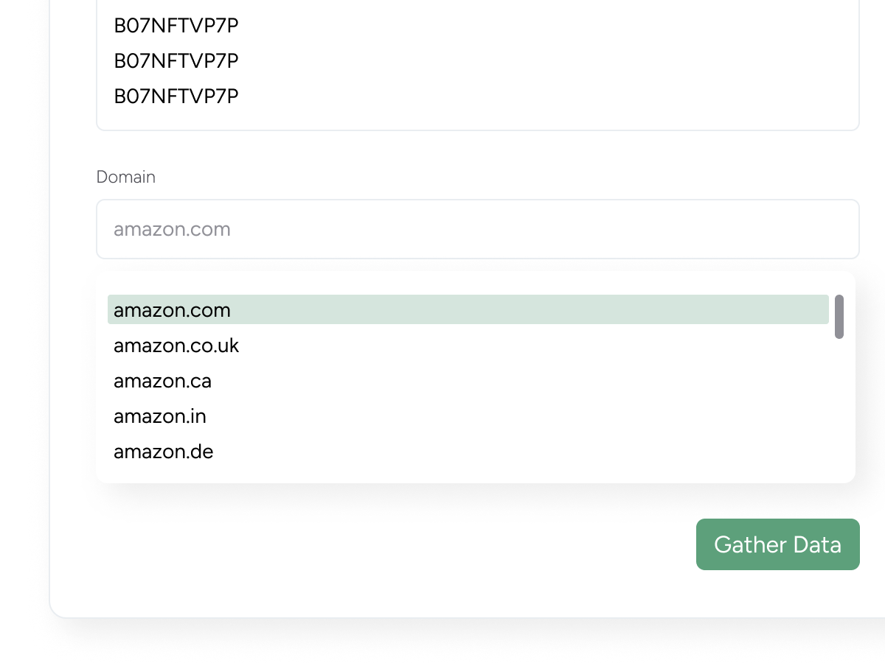Choose amazon.co.uk in the dropdown
The height and width of the screenshot is (663, 885).
[176, 345]
